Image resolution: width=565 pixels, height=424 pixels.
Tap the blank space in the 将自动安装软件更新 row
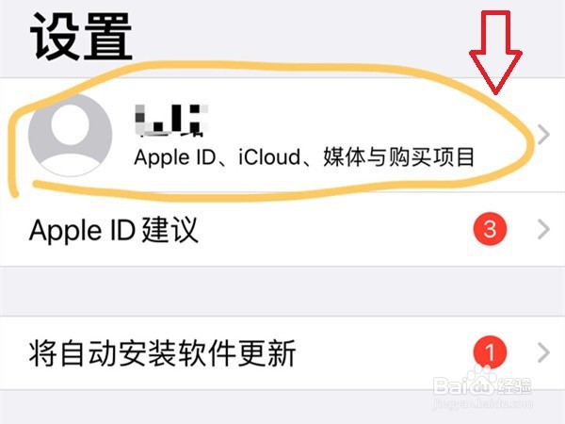tap(382, 352)
